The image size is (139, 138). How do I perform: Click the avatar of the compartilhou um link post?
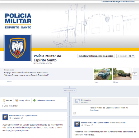77,124
